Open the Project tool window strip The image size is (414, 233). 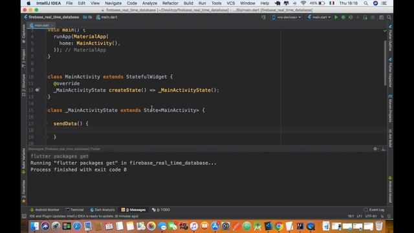[23, 59]
